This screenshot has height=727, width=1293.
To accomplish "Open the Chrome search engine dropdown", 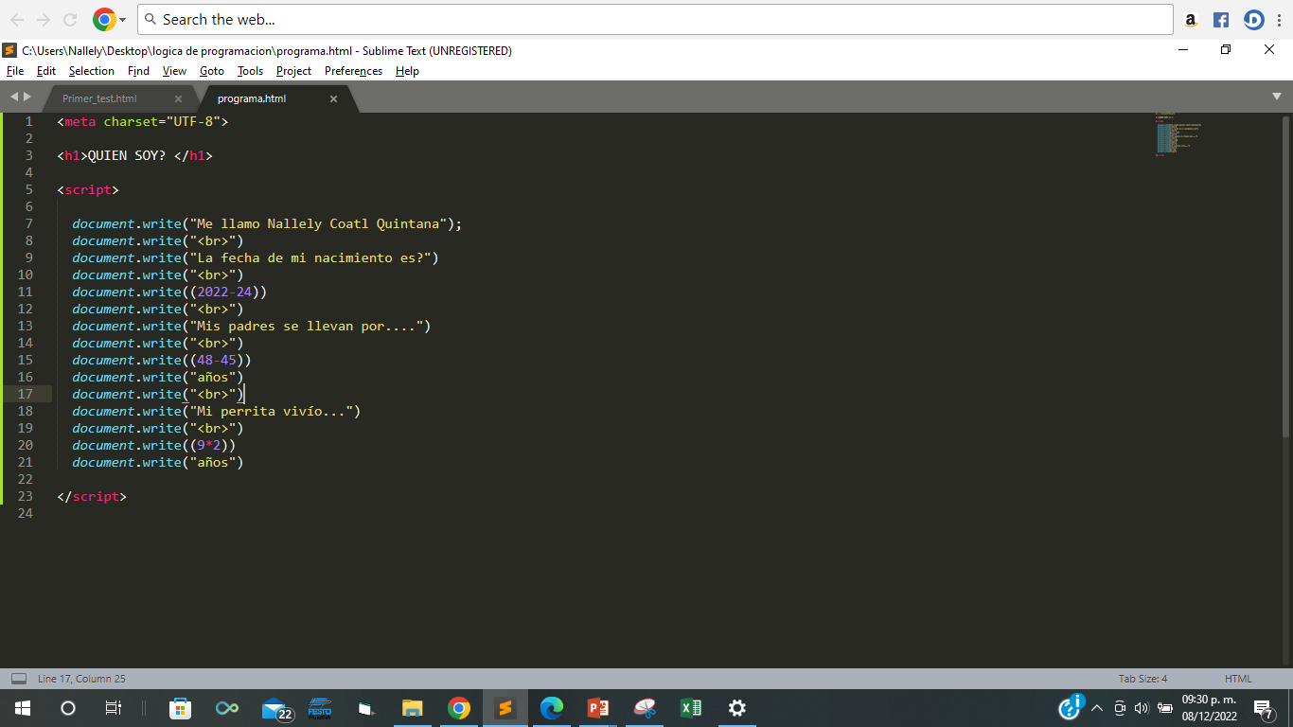I will 110,19.
